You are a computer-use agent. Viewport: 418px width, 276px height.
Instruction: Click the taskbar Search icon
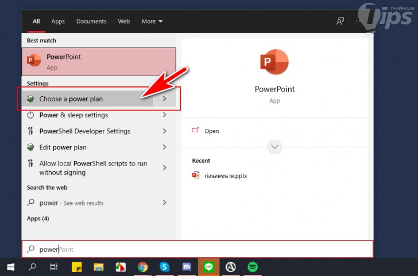pyautogui.click(x=32, y=267)
